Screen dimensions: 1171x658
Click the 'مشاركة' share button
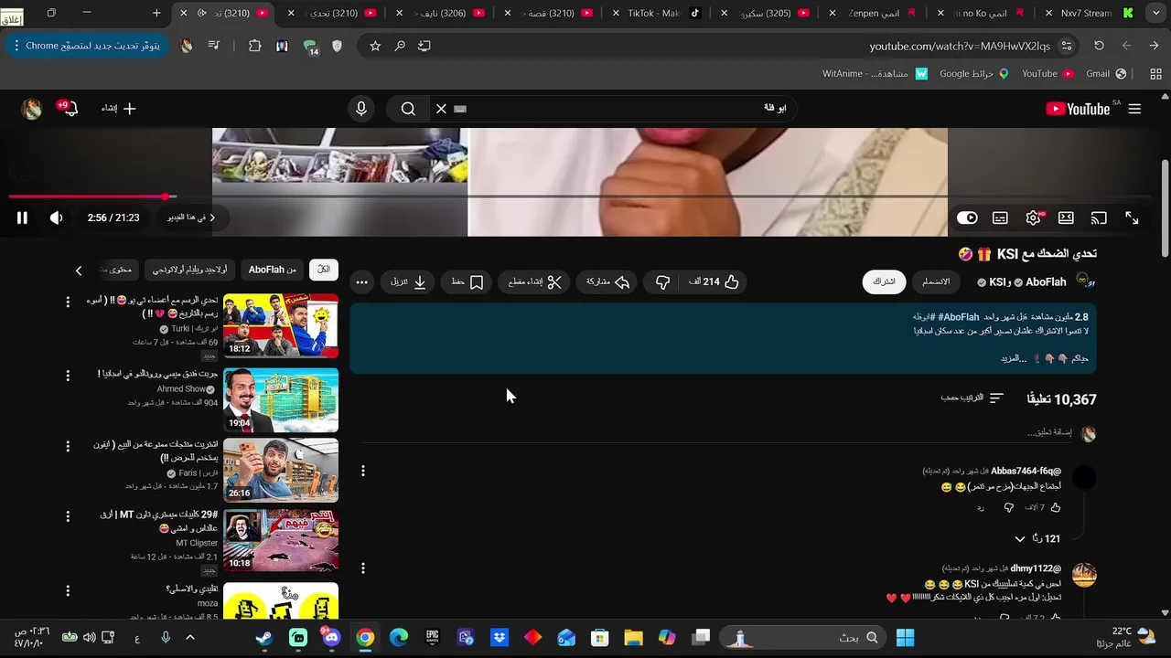point(607,282)
